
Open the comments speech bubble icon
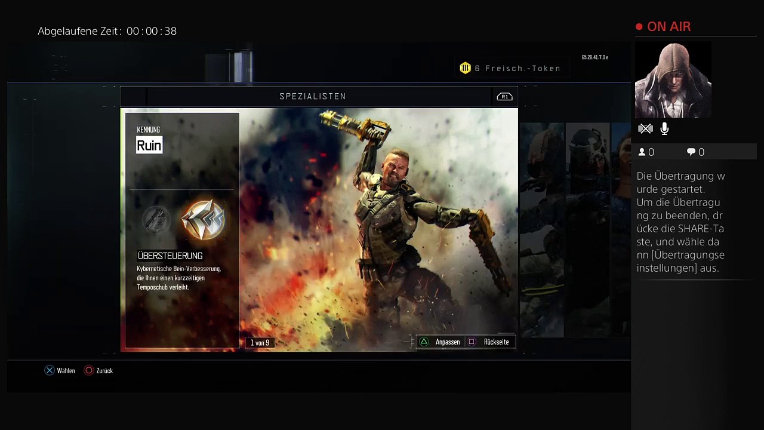pyautogui.click(x=691, y=152)
